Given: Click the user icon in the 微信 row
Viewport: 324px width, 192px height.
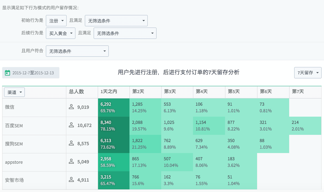Looking at the screenshot, I should (71, 107).
